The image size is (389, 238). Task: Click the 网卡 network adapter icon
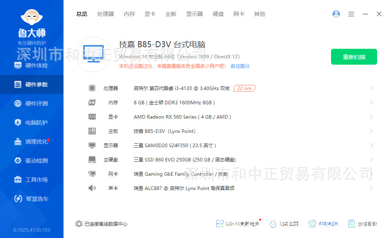coord(92,174)
